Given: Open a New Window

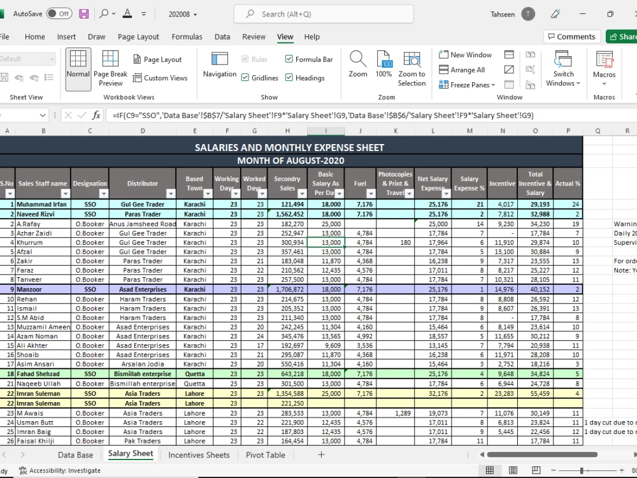Looking at the screenshot, I should pyautogui.click(x=466, y=54).
